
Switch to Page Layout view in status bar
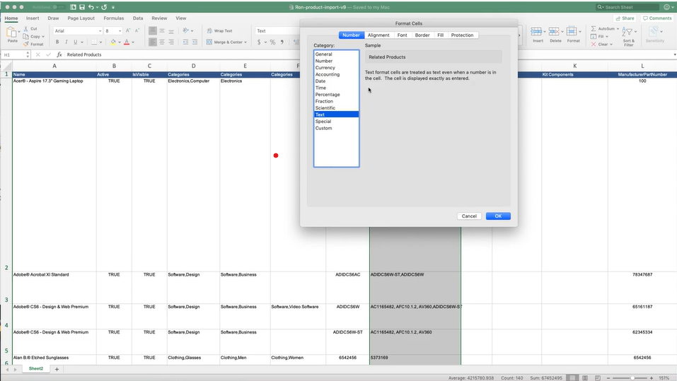(586, 377)
